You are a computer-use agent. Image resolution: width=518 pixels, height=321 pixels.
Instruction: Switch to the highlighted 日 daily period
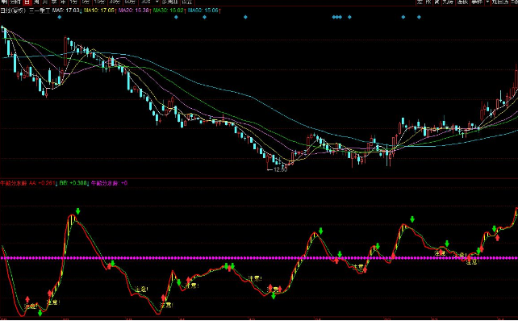click(x=27, y=2)
